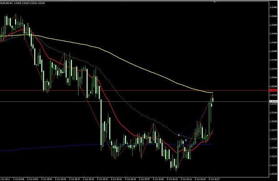Click the 6 Oct 04:45 time label
Image resolution: width=279 pixels, height=181 pixels.
19,179
